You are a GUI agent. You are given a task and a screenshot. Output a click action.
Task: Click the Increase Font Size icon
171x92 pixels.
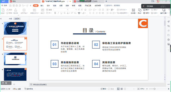[79, 10]
